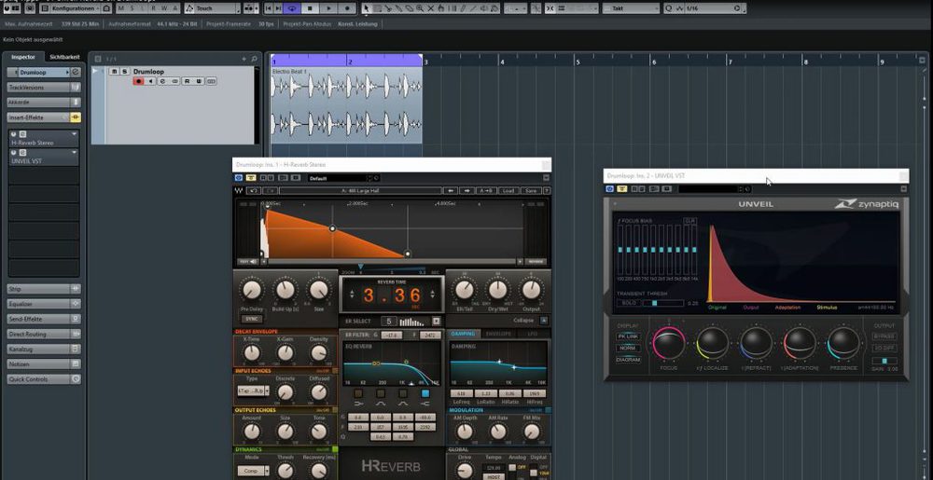Expand the Send-Effekte inspector section
This screenshot has height=480, width=933.
pos(44,319)
